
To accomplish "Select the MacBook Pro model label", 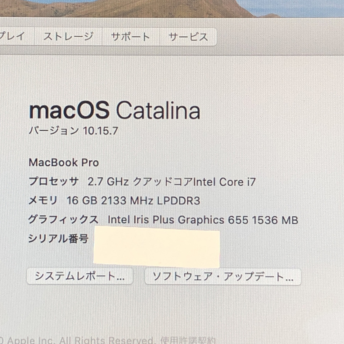I will pyautogui.click(x=64, y=162).
